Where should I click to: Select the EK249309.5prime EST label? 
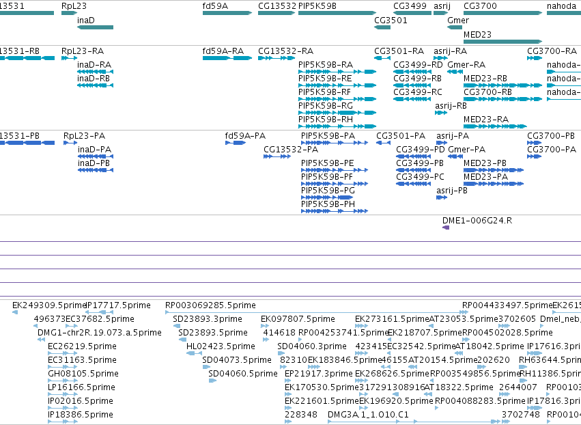pos(49,305)
